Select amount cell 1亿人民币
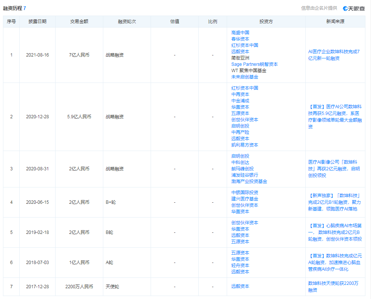Viewport: 371px width, 299px height. coord(79,263)
